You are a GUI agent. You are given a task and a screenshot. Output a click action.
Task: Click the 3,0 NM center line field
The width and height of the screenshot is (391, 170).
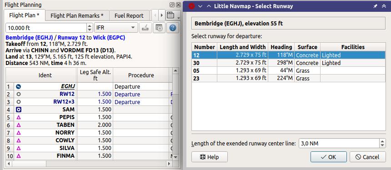point(339,143)
